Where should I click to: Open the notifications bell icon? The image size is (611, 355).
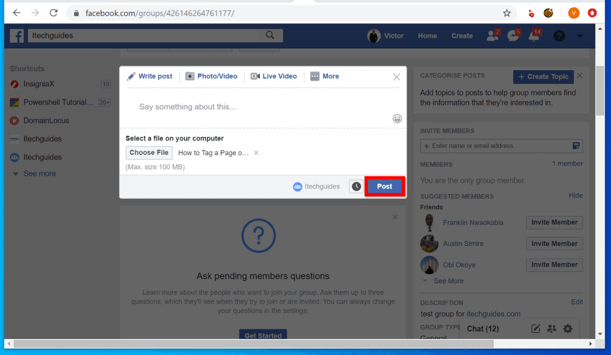click(534, 35)
